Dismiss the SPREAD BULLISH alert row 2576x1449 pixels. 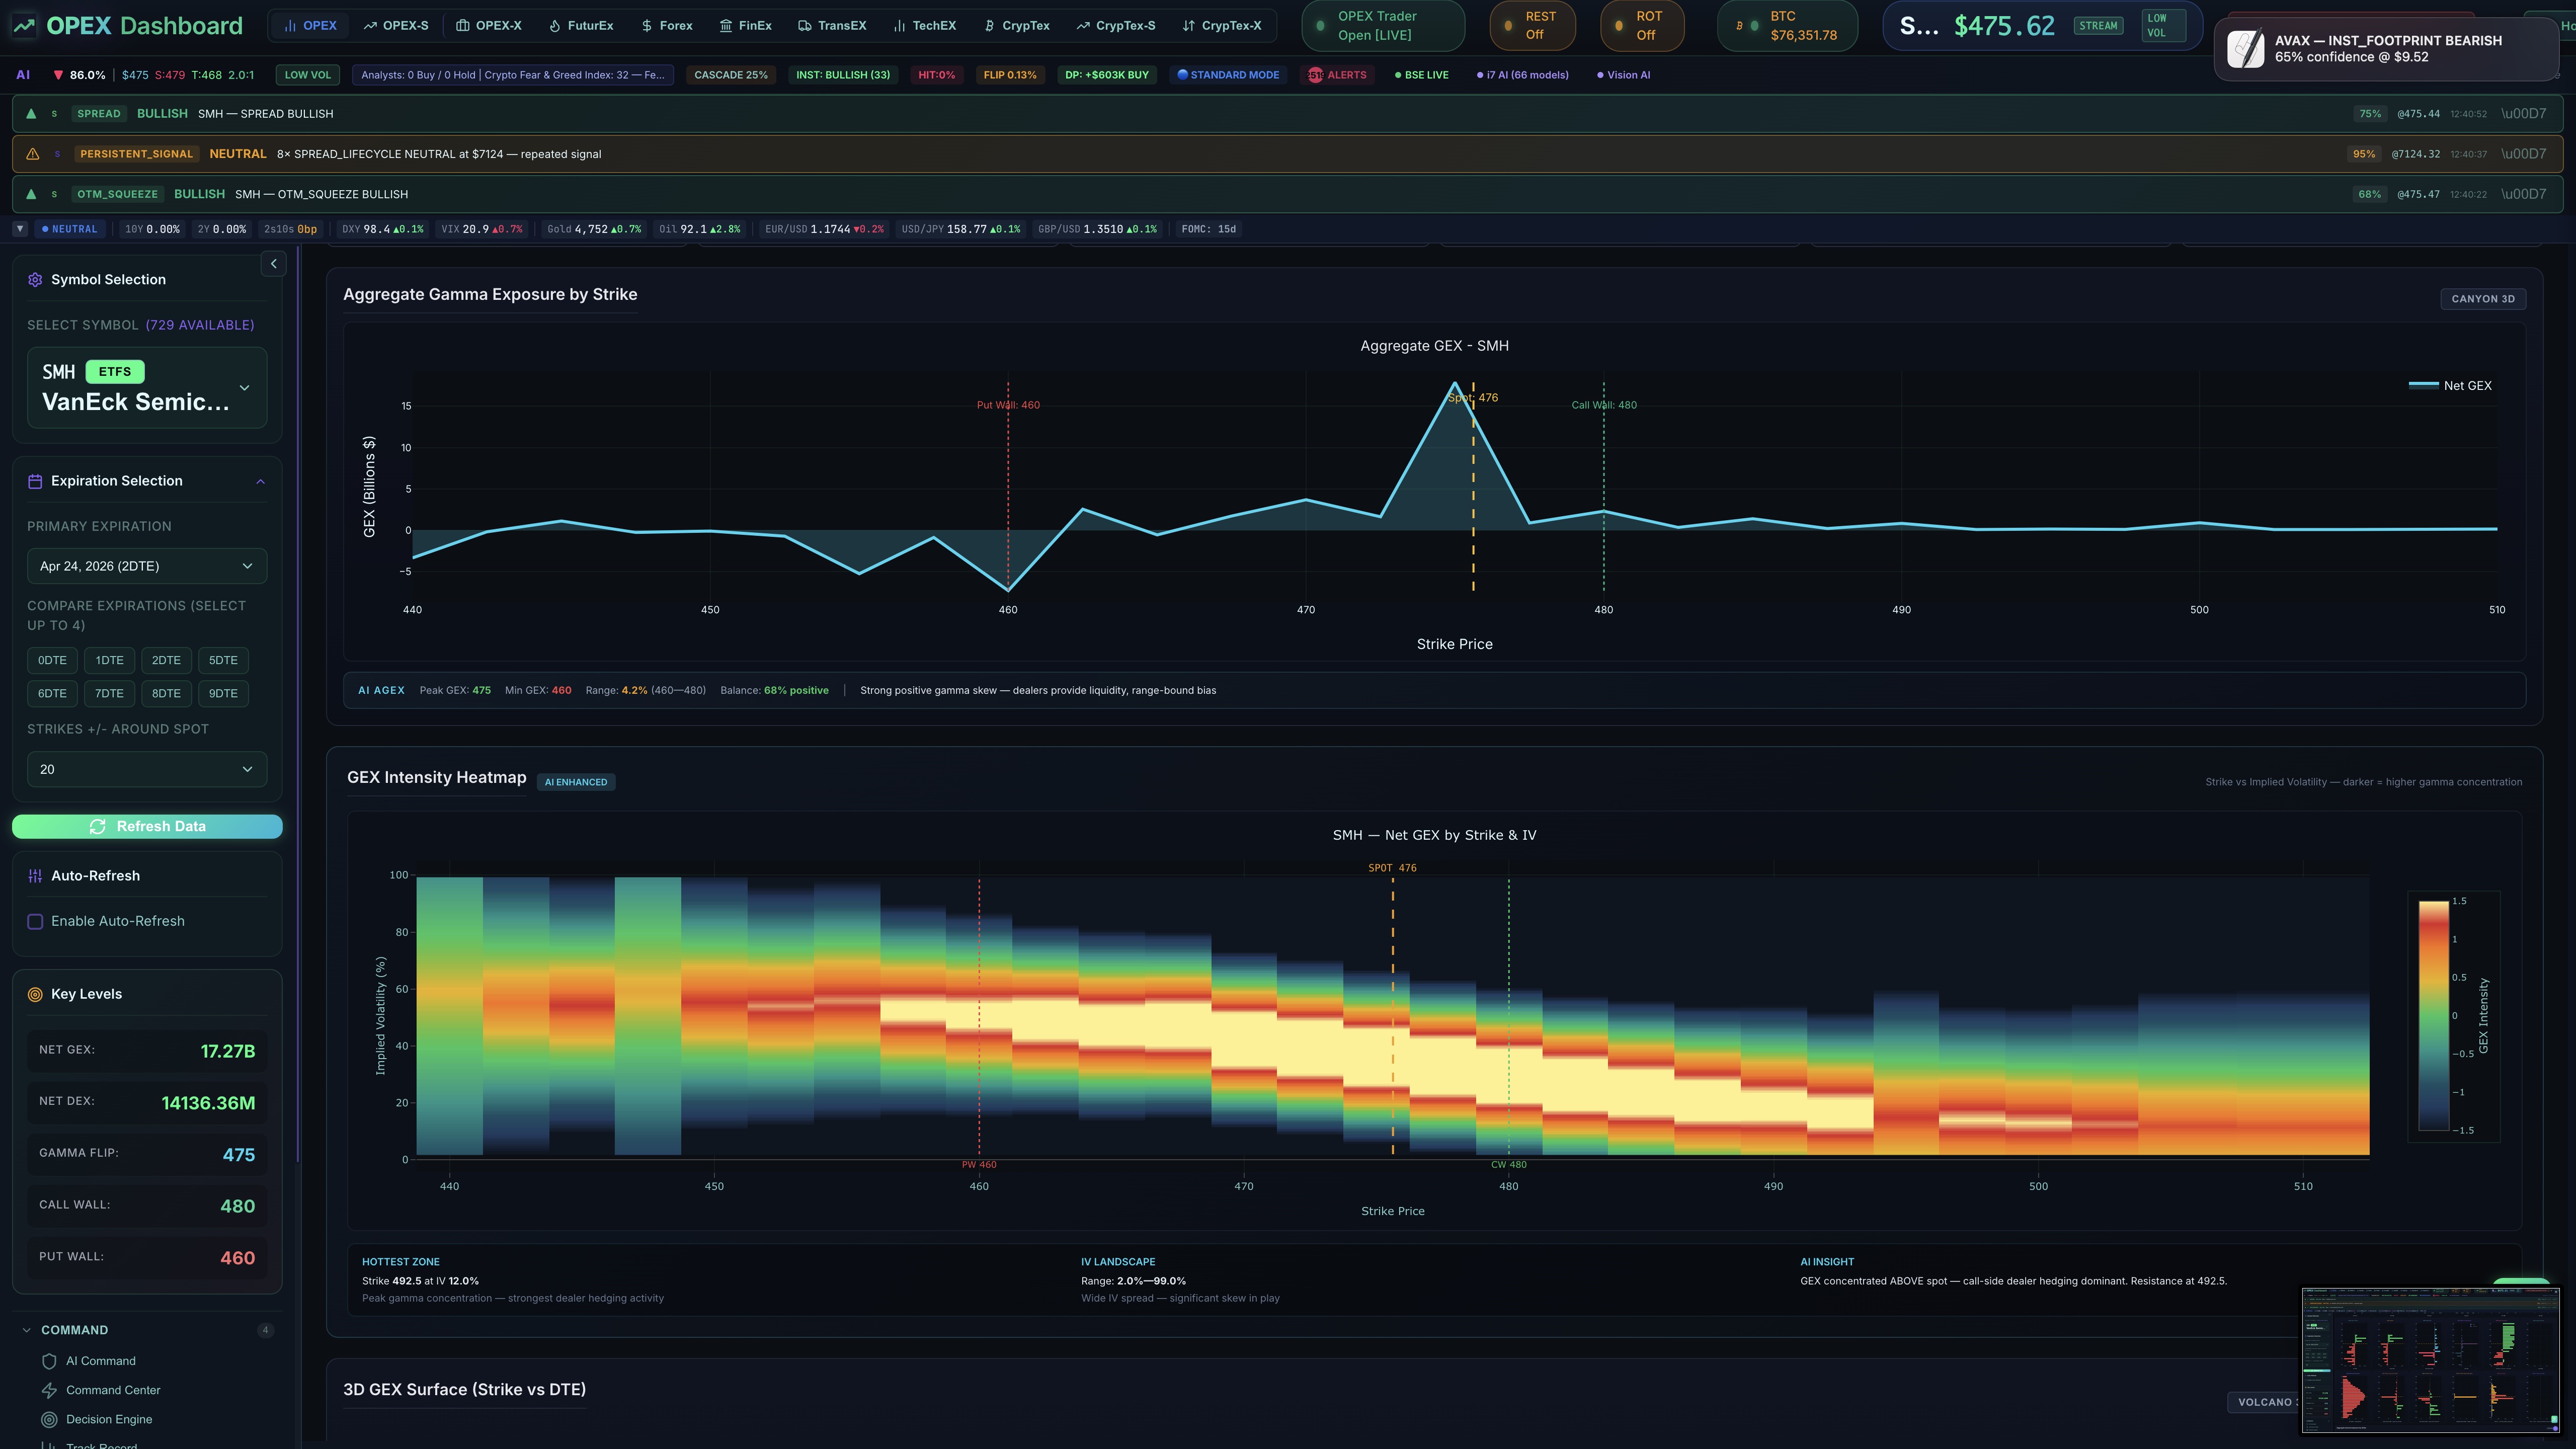coord(2523,114)
